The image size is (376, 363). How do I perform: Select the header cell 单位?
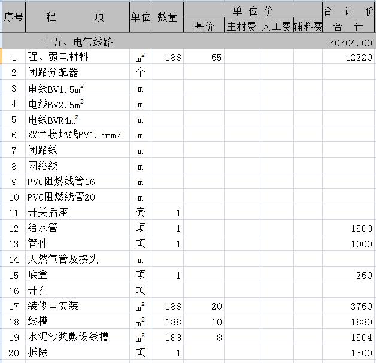[140, 17]
